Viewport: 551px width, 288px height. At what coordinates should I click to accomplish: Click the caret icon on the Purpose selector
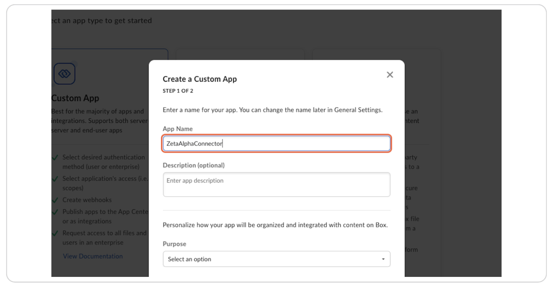(x=384, y=259)
